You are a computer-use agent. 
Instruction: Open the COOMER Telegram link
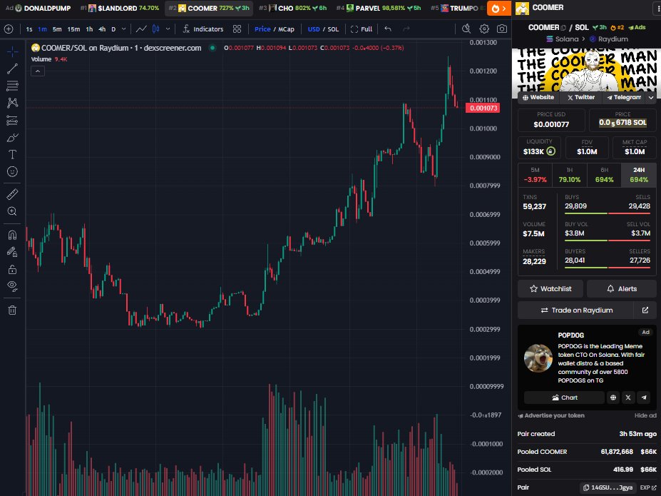(623, 98)
